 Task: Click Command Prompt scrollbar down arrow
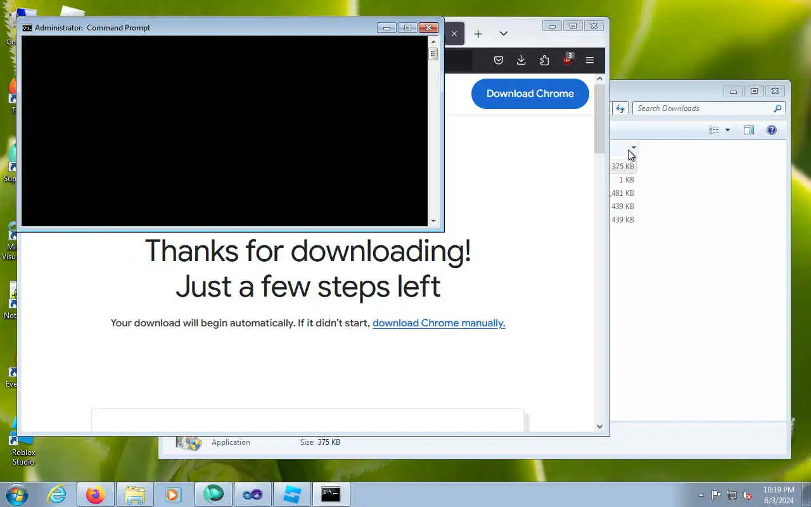433,221
